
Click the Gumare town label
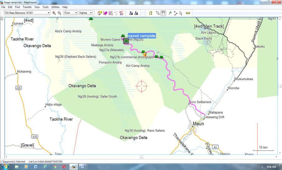pyautogui.click(x=18, y=24)
